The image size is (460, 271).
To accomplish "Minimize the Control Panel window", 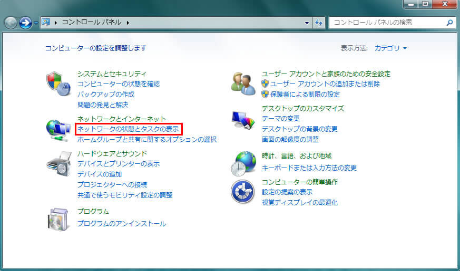I will [410, 4].
